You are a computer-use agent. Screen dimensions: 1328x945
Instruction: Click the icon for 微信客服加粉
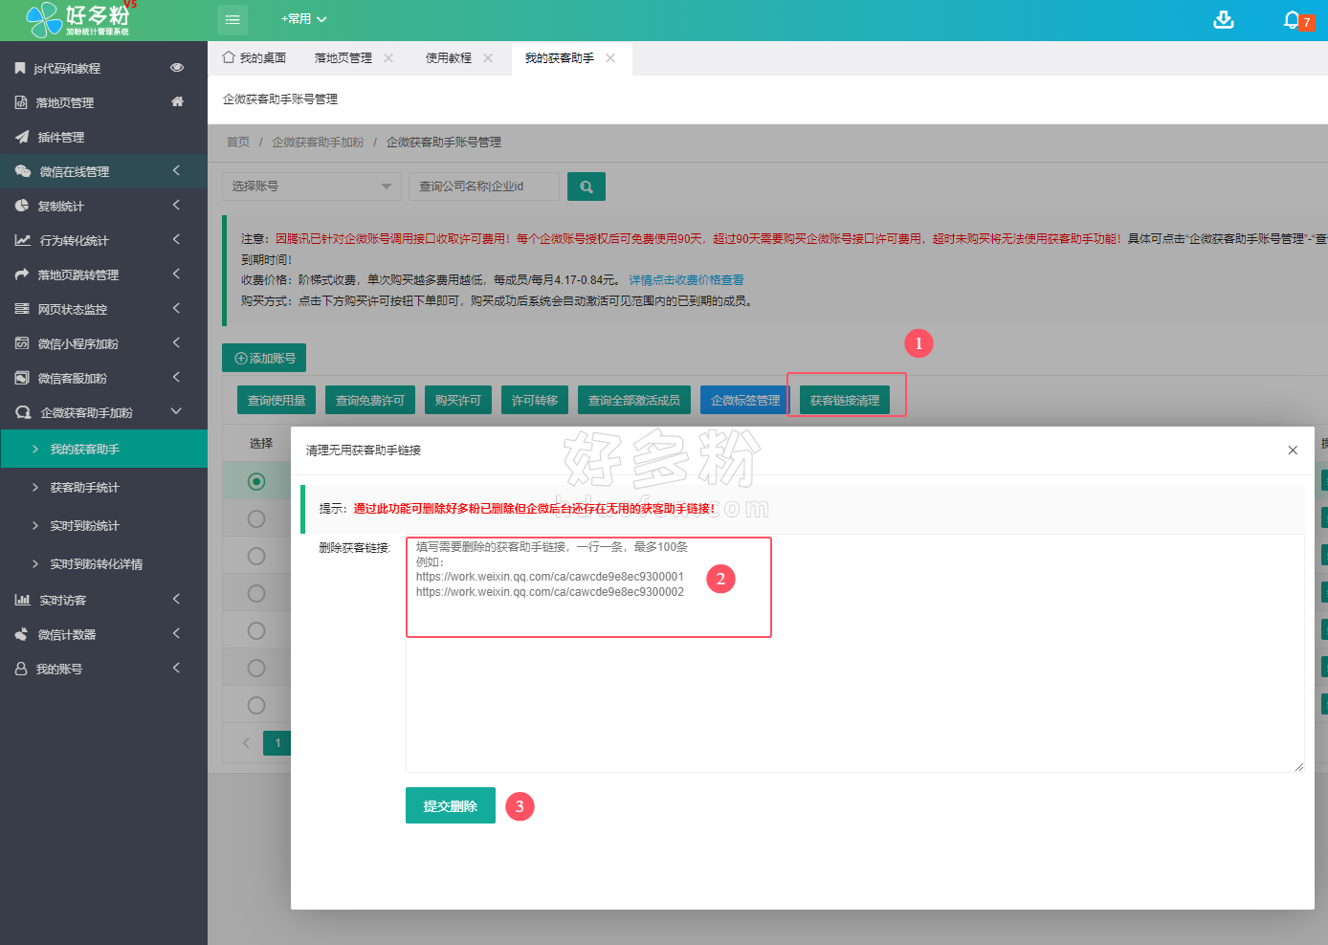point(22,378)
